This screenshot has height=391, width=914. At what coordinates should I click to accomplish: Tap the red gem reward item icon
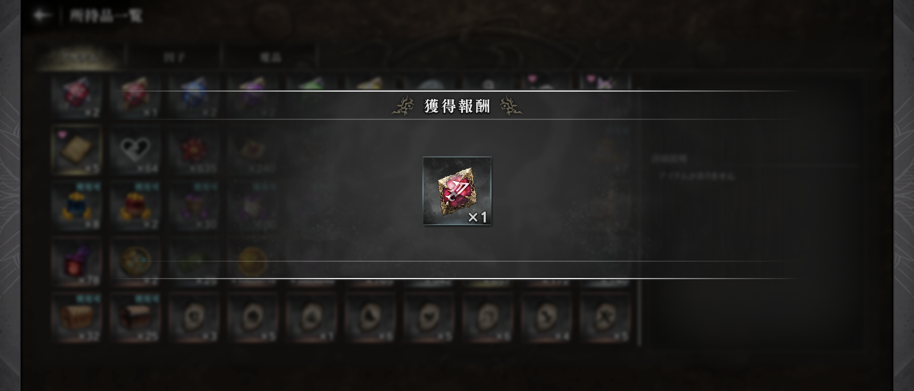click(457, 191)
